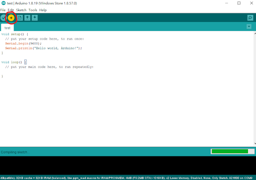
Task: Click the editor scrollbar up arrow
Action: [255, 34]
